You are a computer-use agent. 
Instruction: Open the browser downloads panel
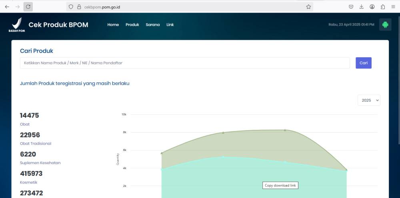(x=362, y=7)
